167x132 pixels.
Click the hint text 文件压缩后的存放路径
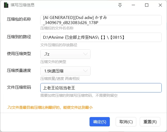coord(59,45)
